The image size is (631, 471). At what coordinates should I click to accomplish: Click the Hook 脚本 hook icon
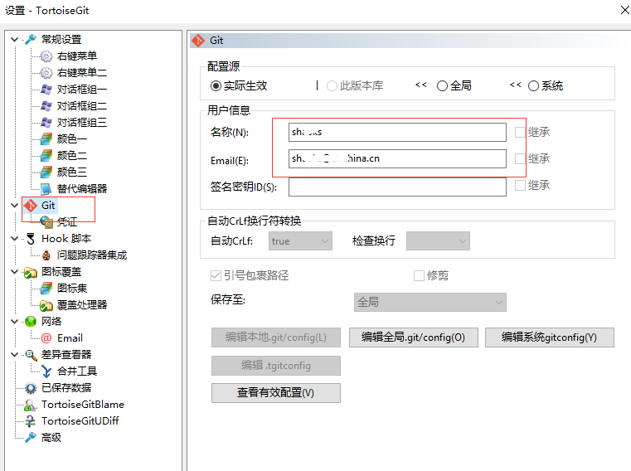pyautogui.click(x=31, y=238)
